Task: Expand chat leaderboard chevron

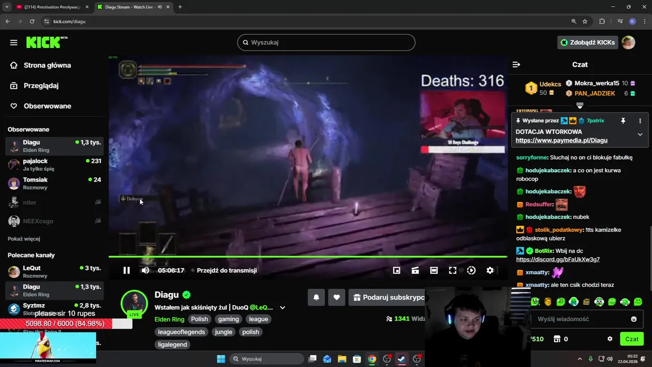Action: pos(580,106)
